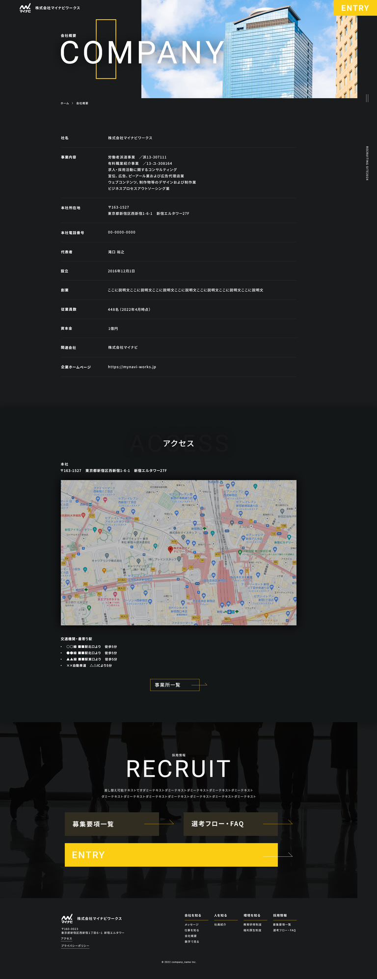
Task: Click the embedded Google map of Shinjuku
Action: (178, 552)
